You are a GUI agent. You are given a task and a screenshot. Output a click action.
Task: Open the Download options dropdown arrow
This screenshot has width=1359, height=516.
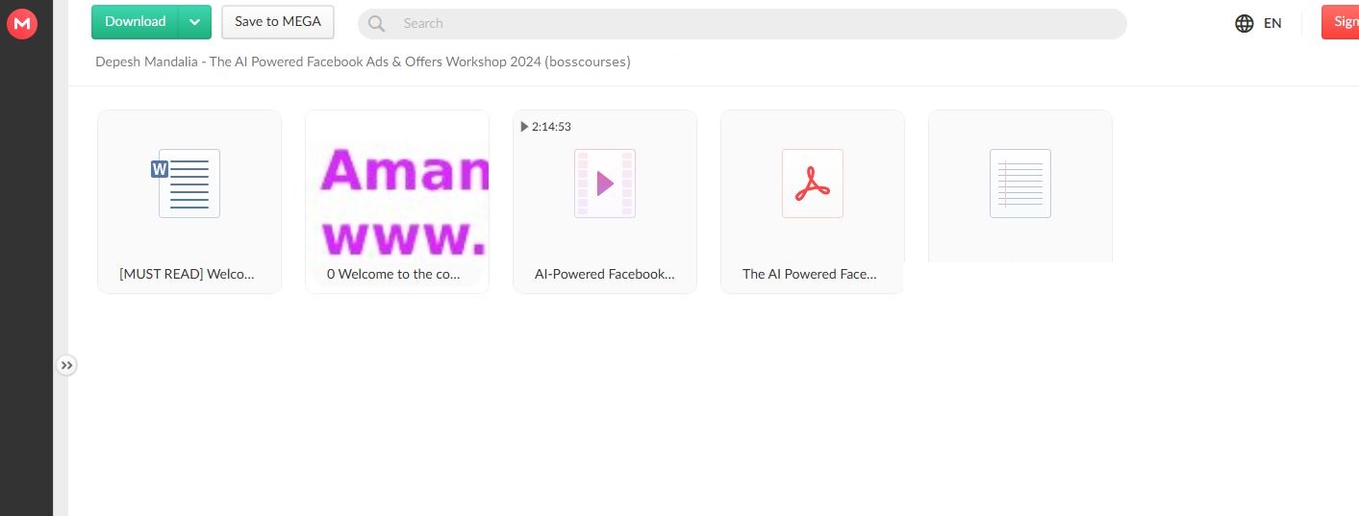[x=195, y=22]
